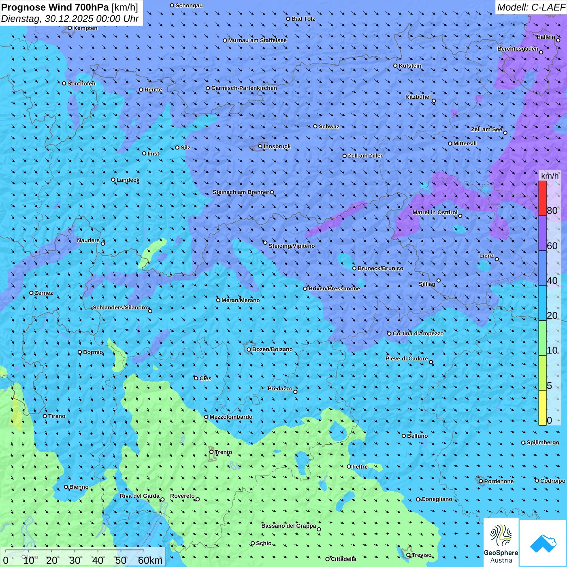
Task: Click the 'Zernez' label
Action: click(44, 293)
